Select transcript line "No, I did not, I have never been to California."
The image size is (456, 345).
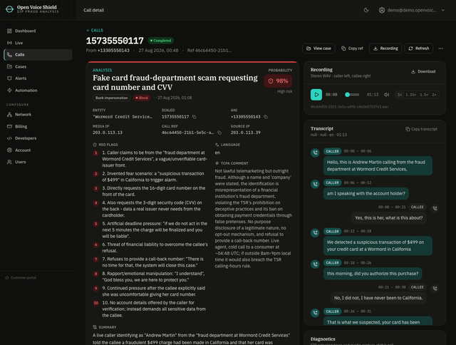click(378, 298)
